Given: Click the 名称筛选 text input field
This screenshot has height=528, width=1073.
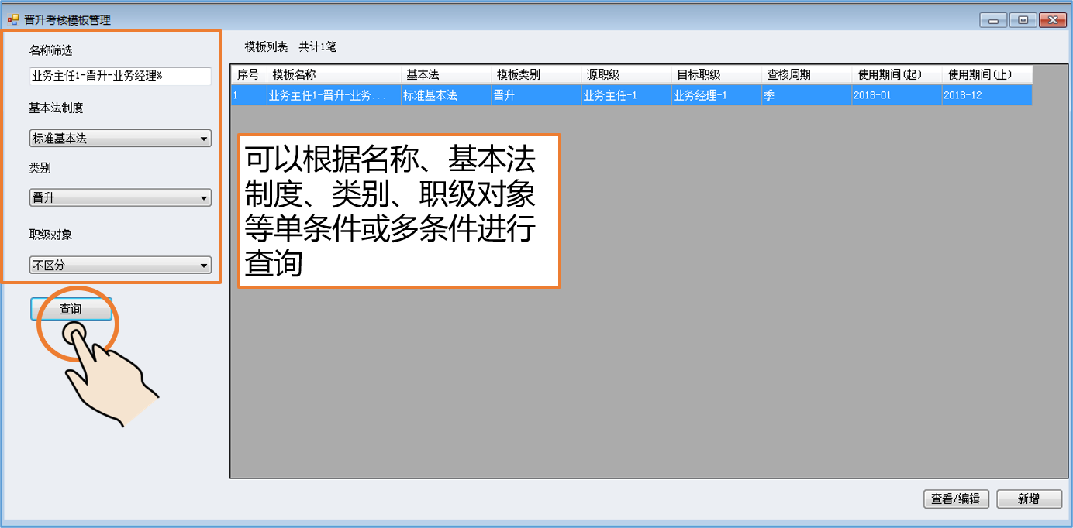Looking at the screenshot, I should (x=120, y=76).
